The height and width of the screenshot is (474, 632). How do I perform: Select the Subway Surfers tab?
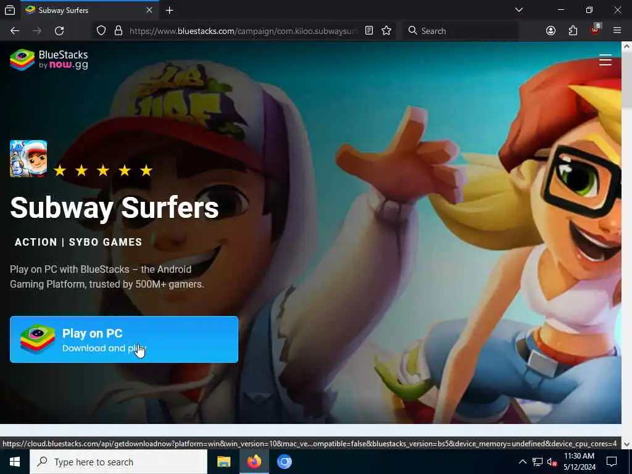click(x=89, y=10)
